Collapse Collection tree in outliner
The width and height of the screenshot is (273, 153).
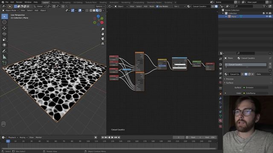[x=223, y=13]
